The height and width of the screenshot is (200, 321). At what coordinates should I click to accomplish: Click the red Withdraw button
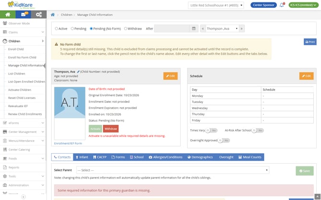(x=111, y=129)
